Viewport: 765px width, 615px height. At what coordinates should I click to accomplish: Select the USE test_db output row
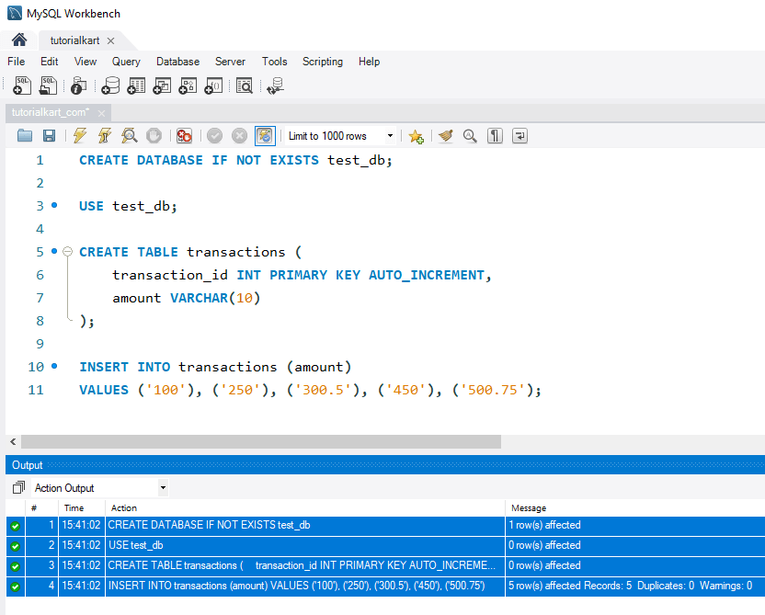click(x=385, y=546)
